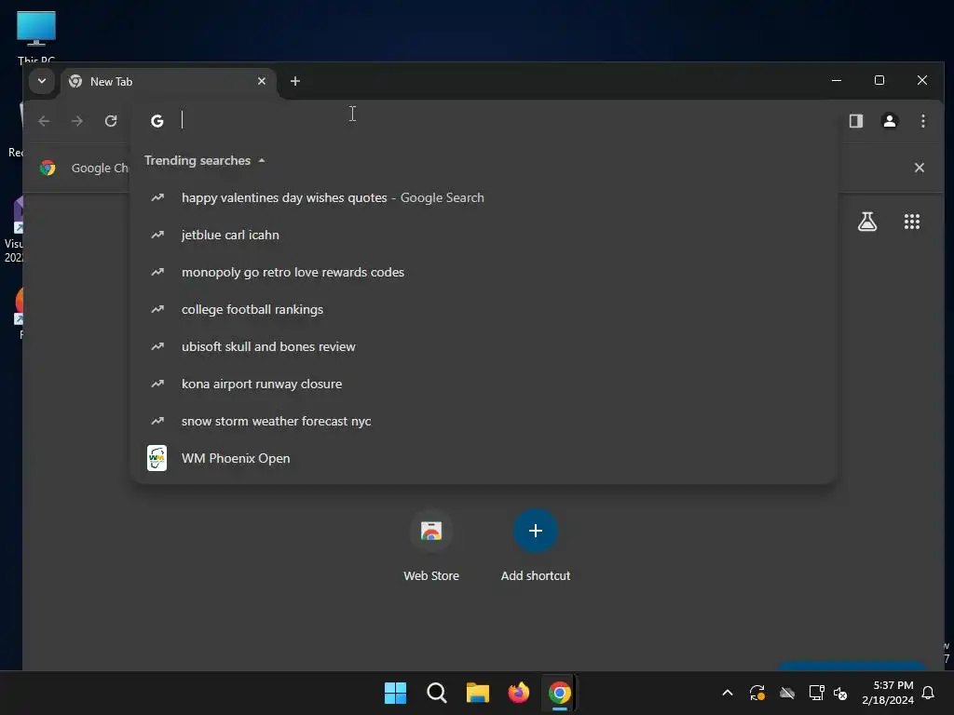Click the WM Phoenix Open logo icon
This screenshot has width=954, height=715.
[157, 458]
